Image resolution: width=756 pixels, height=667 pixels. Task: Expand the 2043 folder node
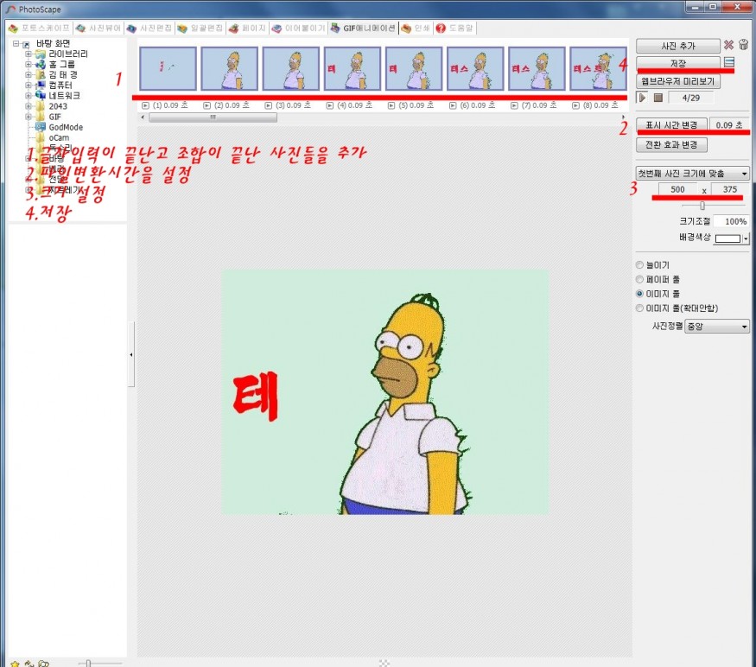point(28,106)
